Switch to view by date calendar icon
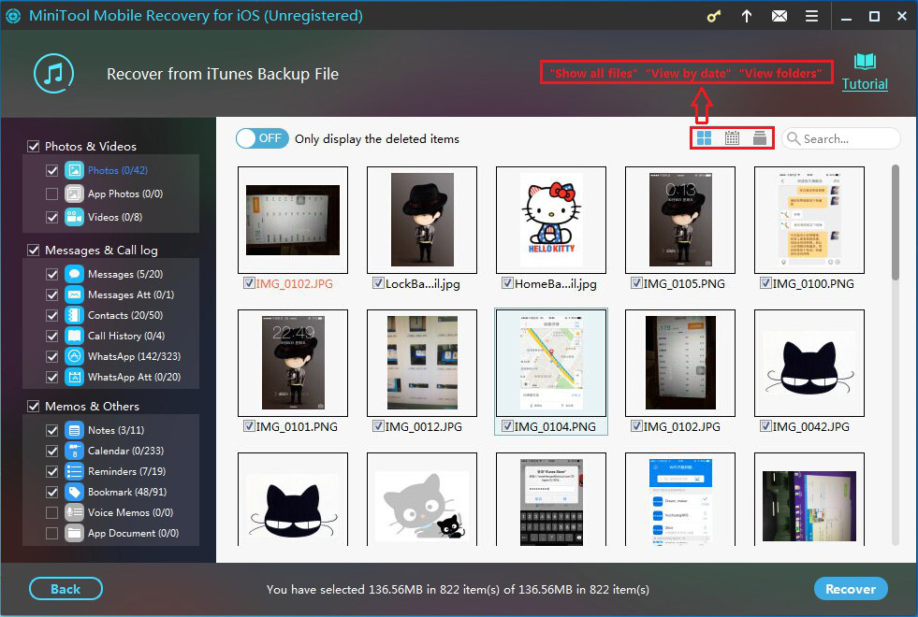Image resolution: width=918 pixels, height=617 pixels. 732,138
